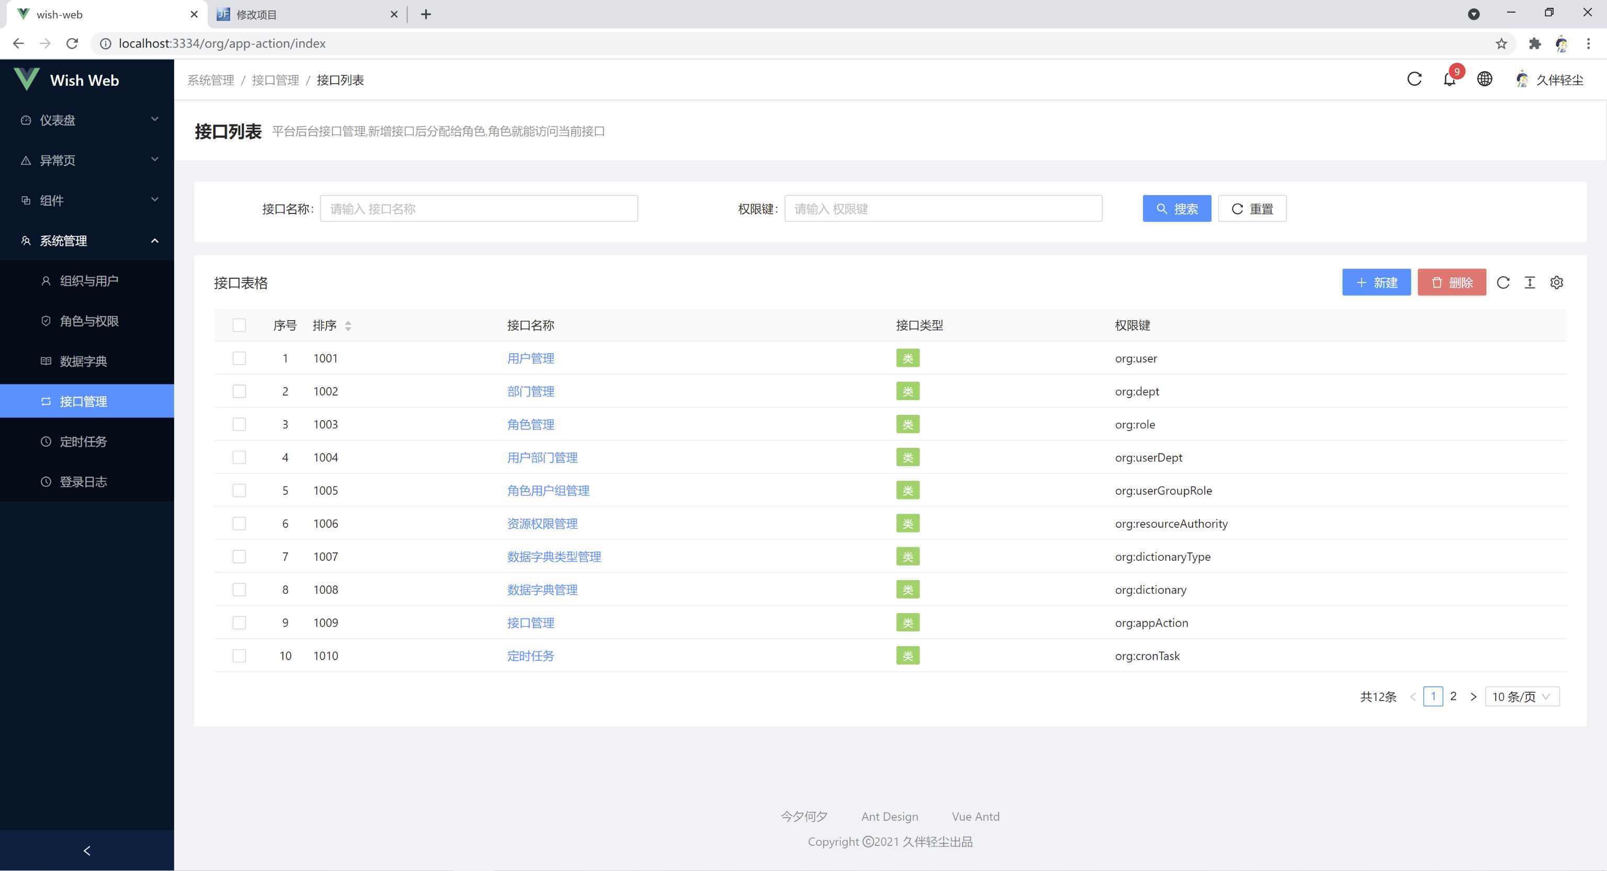Open a new browser tab
This screenshot has height=871, width=1607.
(426, 14)
